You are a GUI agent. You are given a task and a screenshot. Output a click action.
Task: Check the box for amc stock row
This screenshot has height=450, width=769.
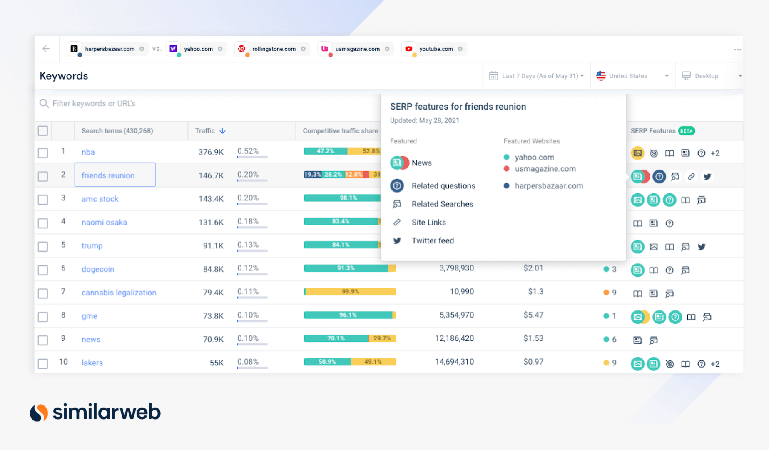[x=43, y=200]
